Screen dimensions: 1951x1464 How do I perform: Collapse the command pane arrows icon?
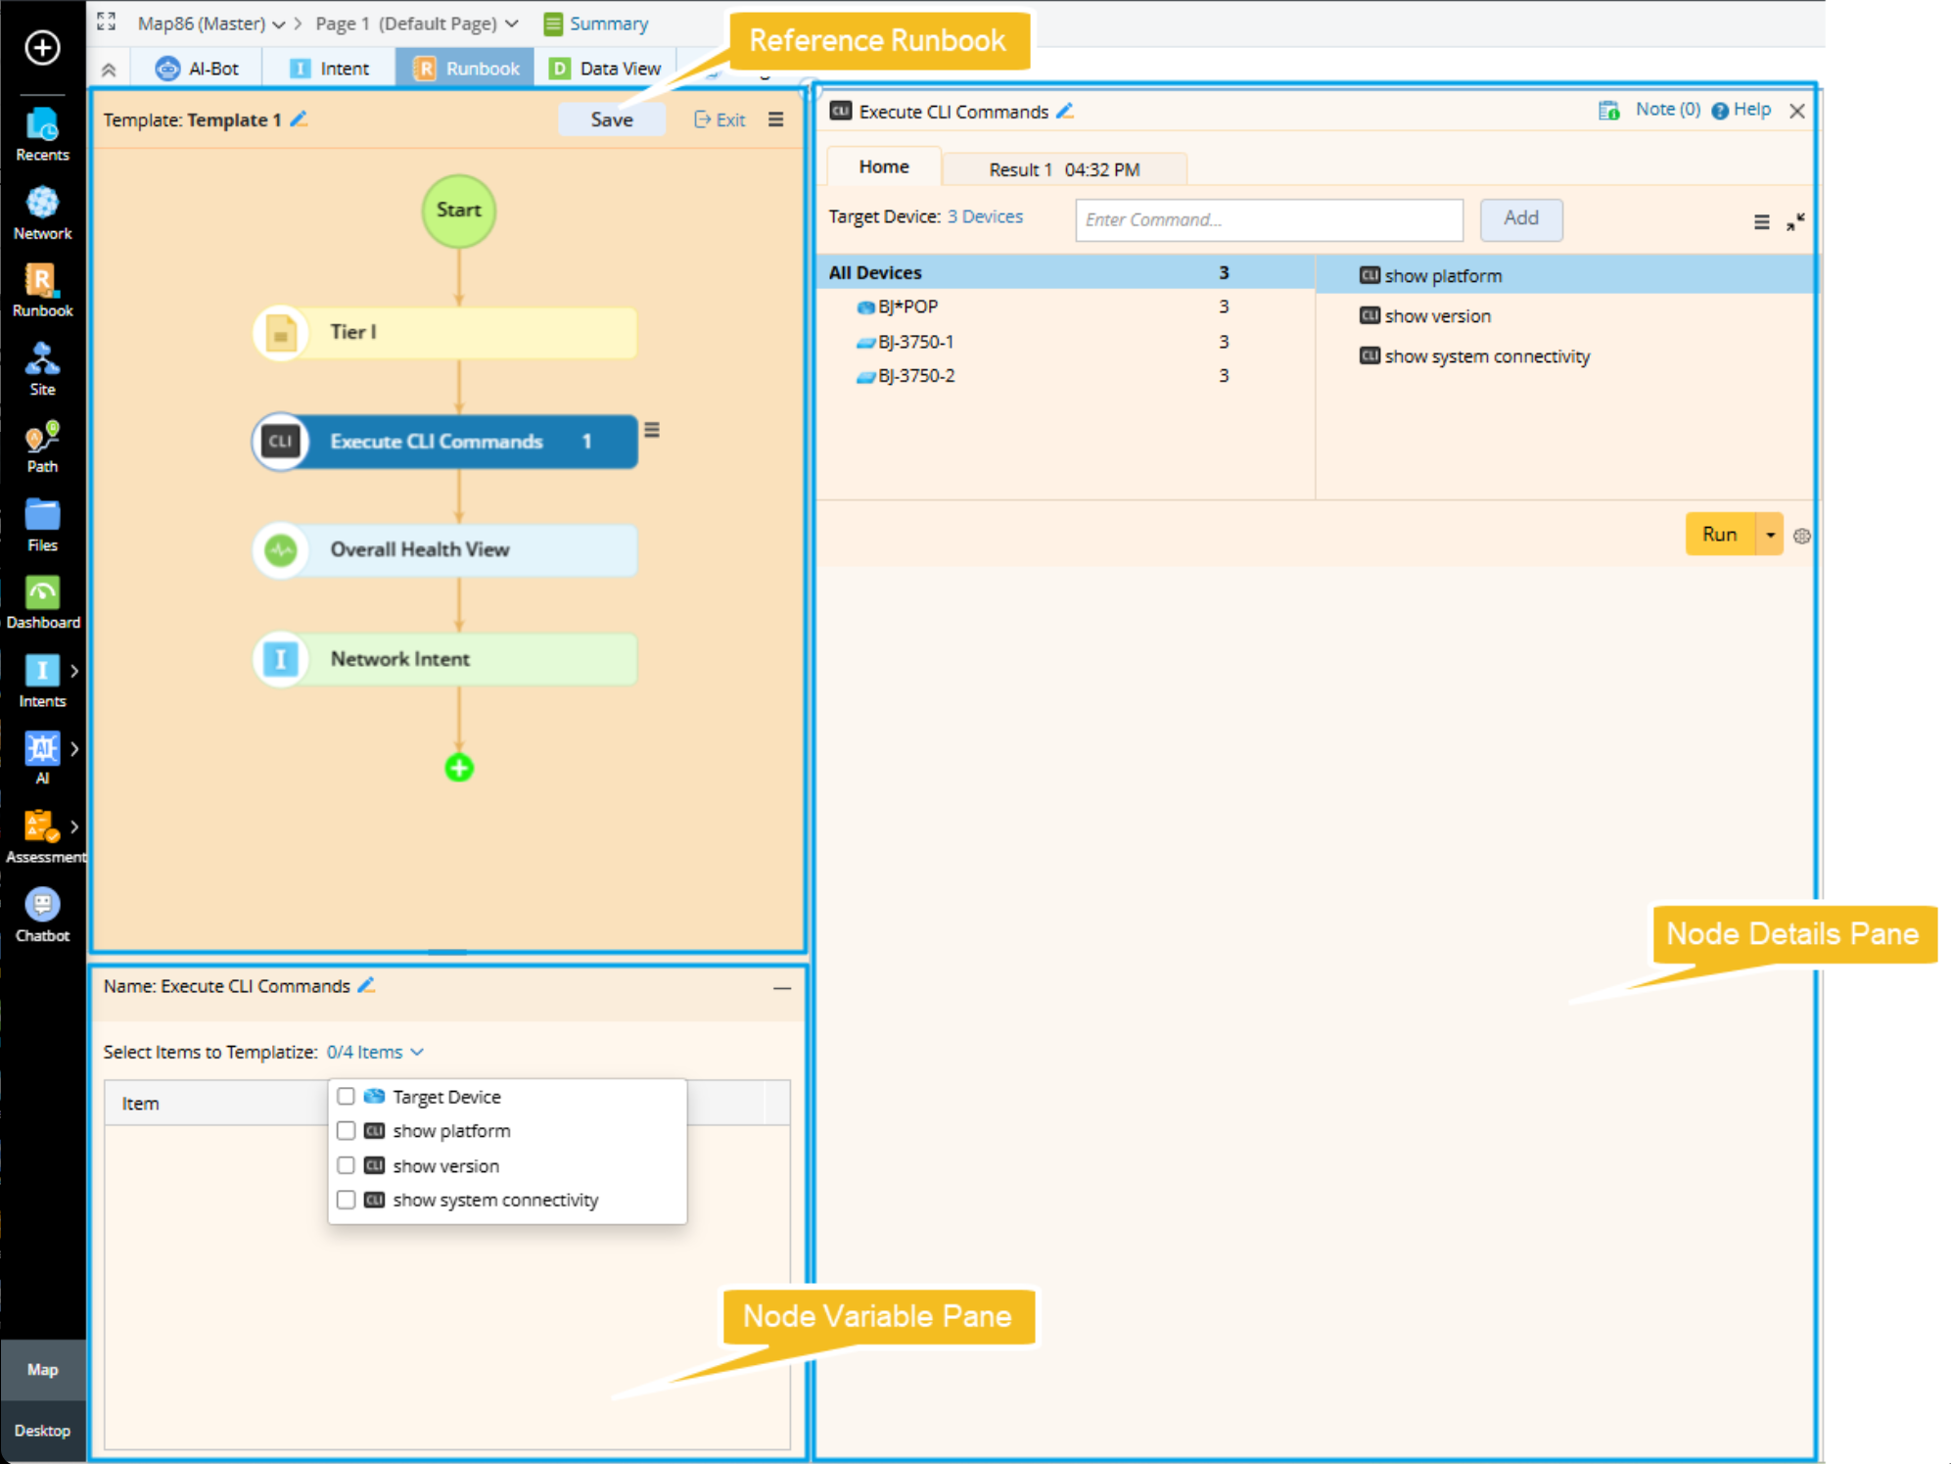tap(1794, 222)
